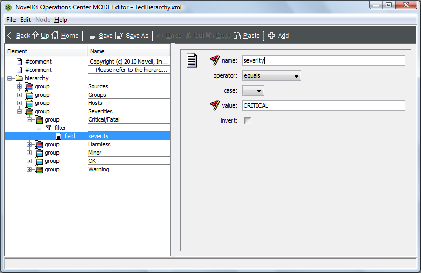Collapse the hierarchy node
421x273 pixels.
(10, 78)
